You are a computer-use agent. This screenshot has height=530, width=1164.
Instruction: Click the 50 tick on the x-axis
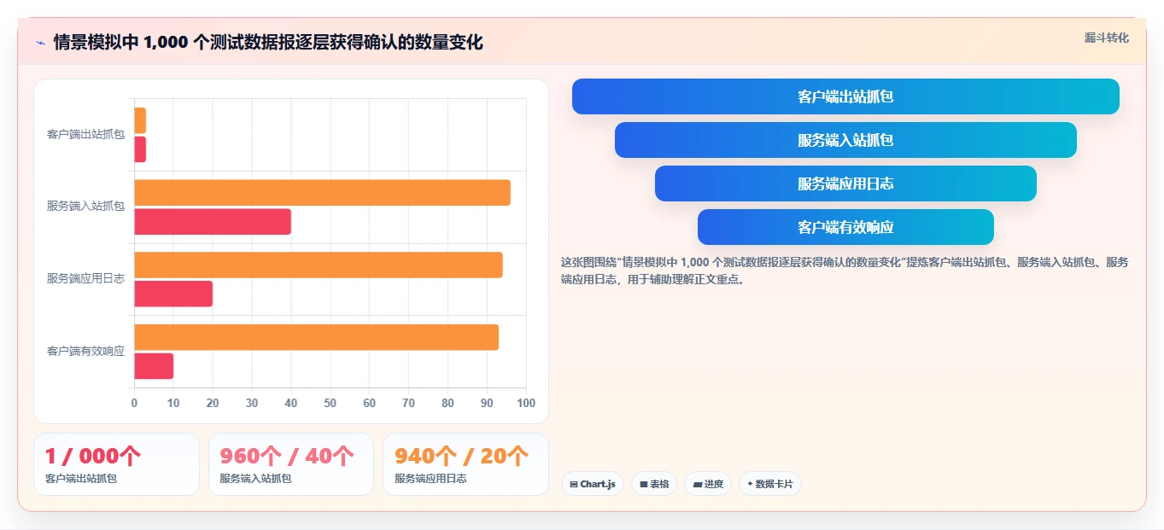(330, 403)
